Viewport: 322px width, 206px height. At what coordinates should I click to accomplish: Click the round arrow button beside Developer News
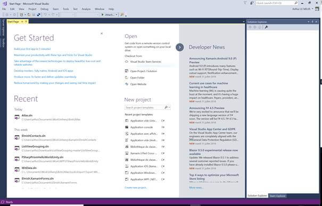click(180, 47)
